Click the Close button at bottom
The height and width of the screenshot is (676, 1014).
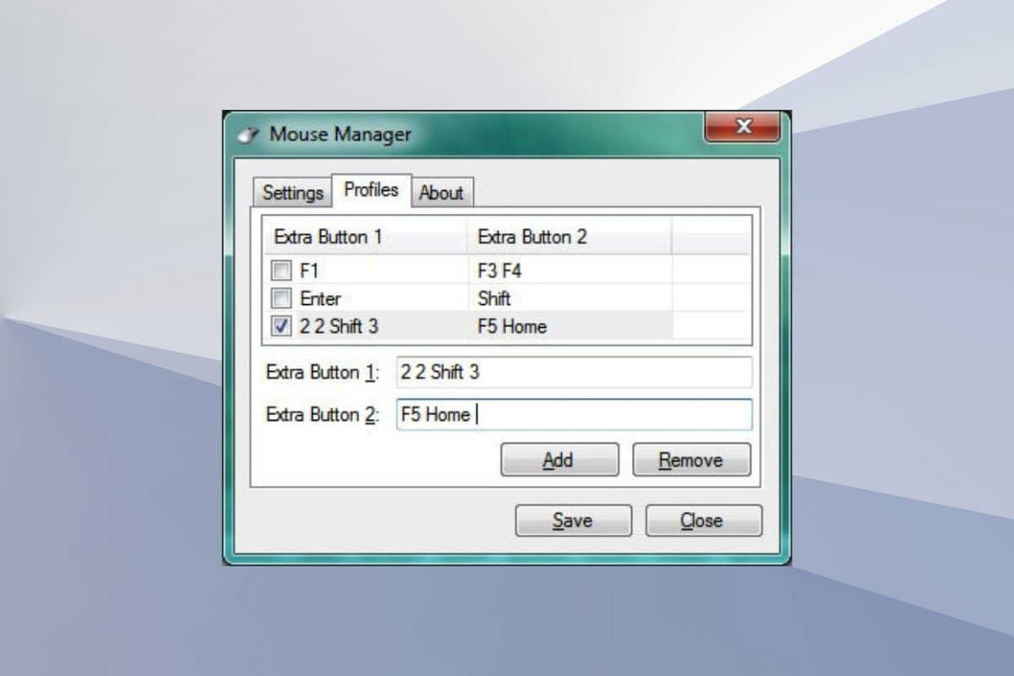(702, 521)
